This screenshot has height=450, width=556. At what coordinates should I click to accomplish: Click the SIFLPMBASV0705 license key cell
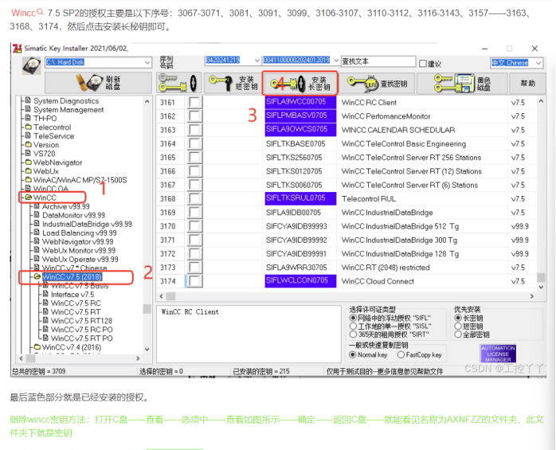point(300,115)
